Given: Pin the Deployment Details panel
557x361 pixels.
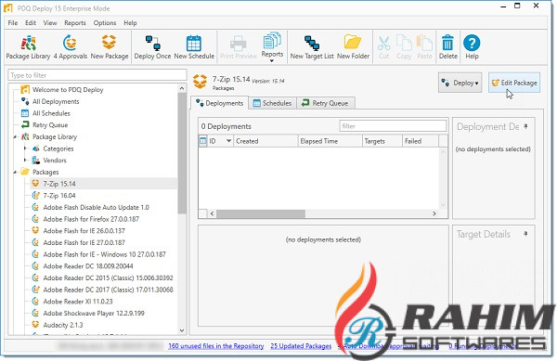Looking at the screenshot, I should click(525, 126).
